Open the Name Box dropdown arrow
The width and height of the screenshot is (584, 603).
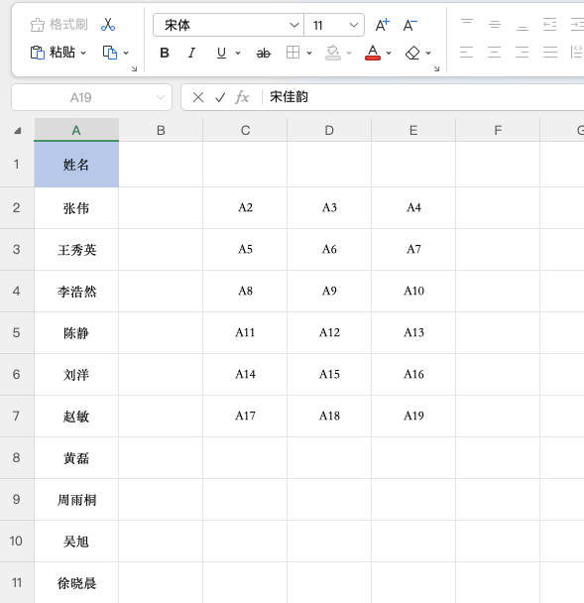point(161,97)
